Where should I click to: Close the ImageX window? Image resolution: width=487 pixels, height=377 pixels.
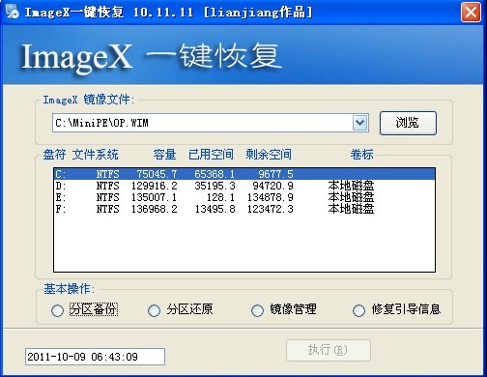coord(471,13)
